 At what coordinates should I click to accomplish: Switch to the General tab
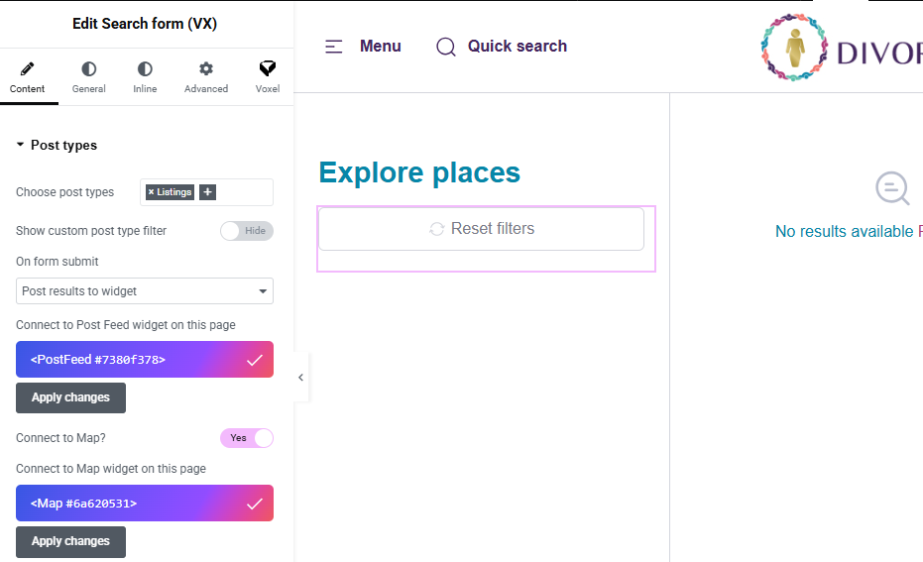click(x=88, y=76)
